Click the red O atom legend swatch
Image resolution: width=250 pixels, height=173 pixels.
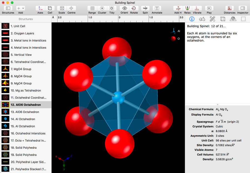pos(173,39)
